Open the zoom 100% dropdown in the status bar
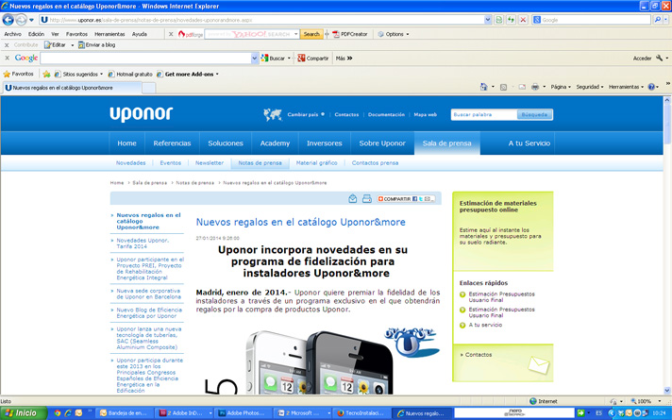 coord(660,401)
